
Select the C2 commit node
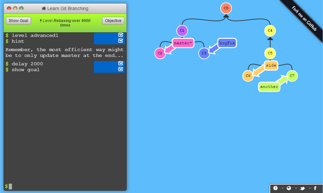[160, 53]
